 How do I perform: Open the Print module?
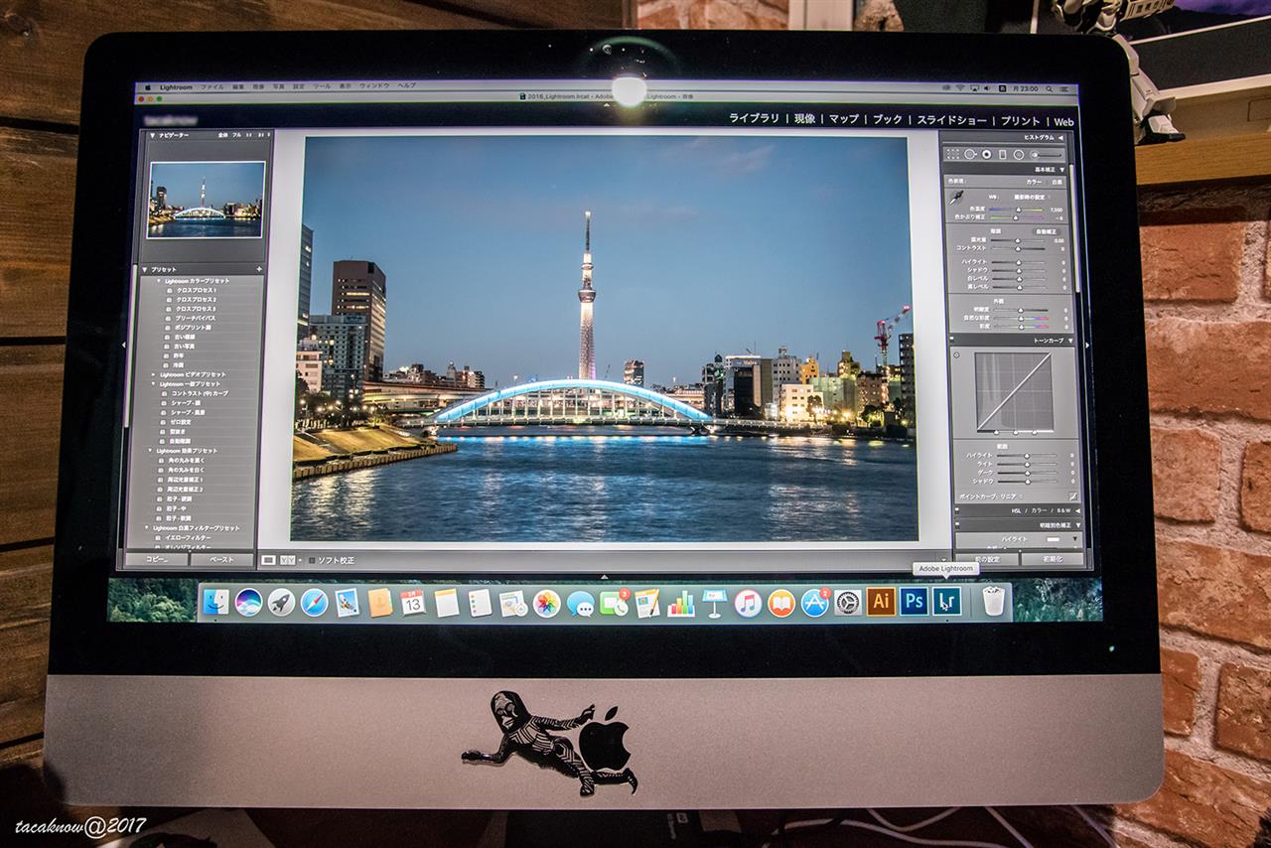(1021, 121)
